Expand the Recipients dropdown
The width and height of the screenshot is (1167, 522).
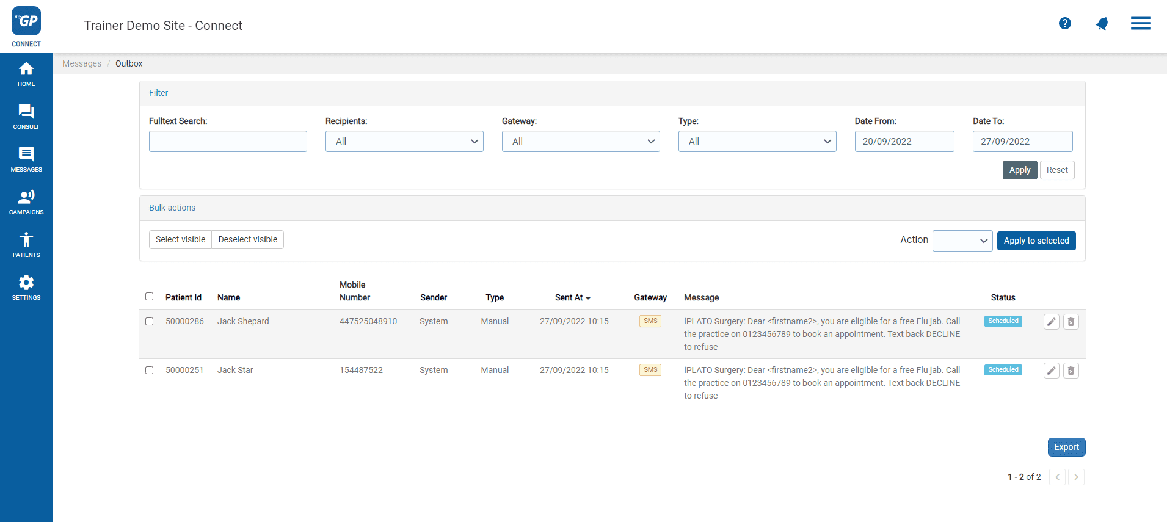click(x=404, y=142)
